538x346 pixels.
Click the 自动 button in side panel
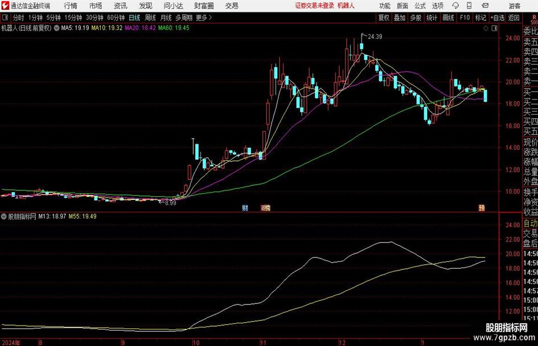click(x=531, y=224)
